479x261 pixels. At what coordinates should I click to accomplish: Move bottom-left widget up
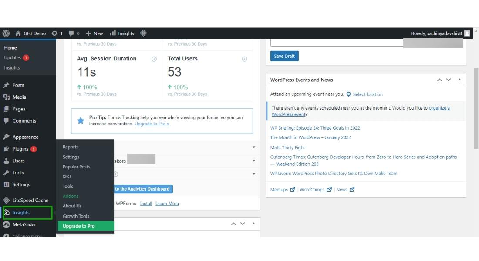(x=233, y=224)
